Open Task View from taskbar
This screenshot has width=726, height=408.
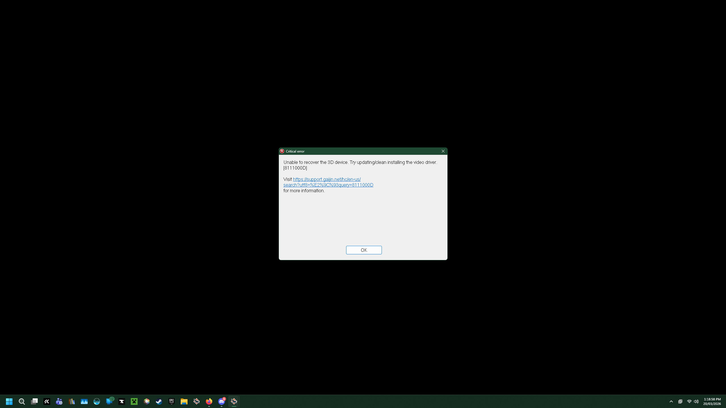tap(34, 401)
